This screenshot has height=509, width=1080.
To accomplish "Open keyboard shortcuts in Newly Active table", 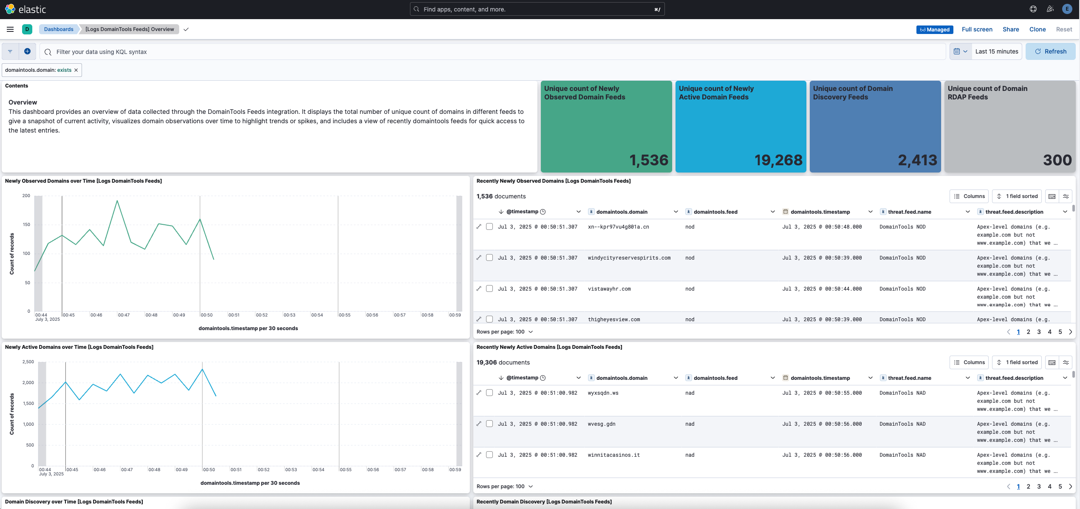I will click(x=1052, y=362).
